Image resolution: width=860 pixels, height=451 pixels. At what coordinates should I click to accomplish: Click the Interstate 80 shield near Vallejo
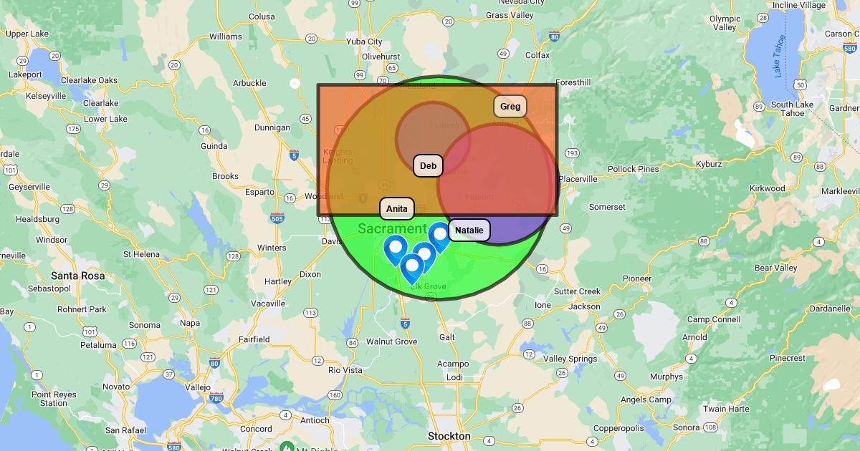tap(215, 363)
